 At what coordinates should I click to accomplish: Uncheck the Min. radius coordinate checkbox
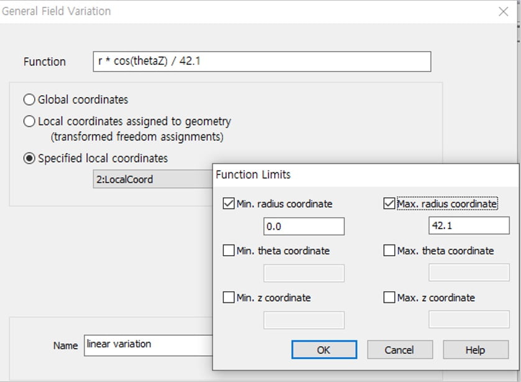(229, 203)
